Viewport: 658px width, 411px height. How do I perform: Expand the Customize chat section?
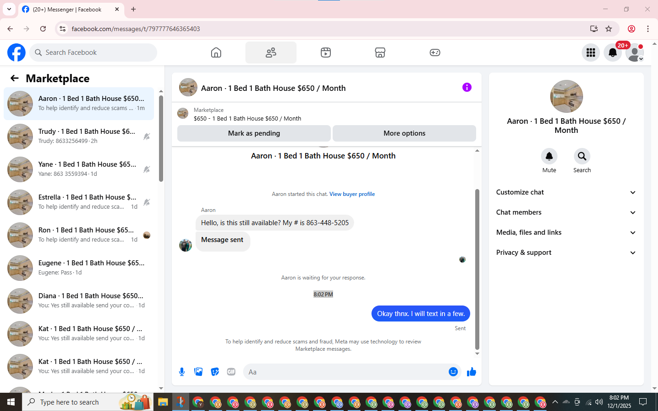pyautogui.click(x=566, y=192)
